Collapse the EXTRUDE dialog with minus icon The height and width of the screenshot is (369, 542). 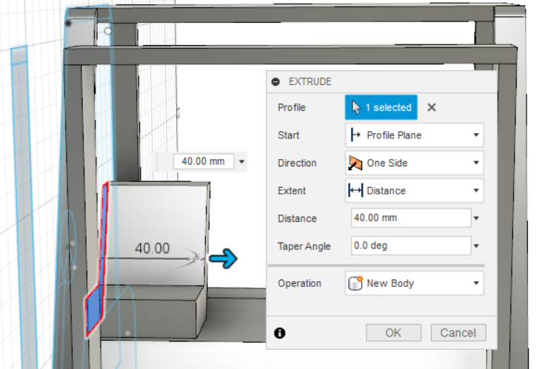pyautogui.click(x=275, y=82)
